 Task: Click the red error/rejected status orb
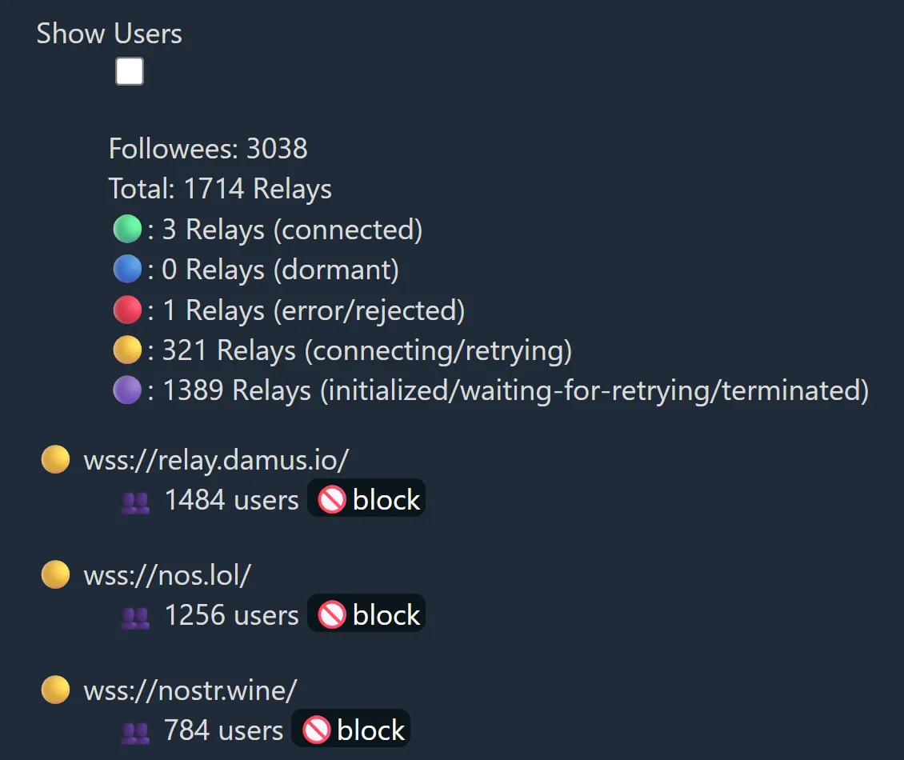(x=127, y=310)
